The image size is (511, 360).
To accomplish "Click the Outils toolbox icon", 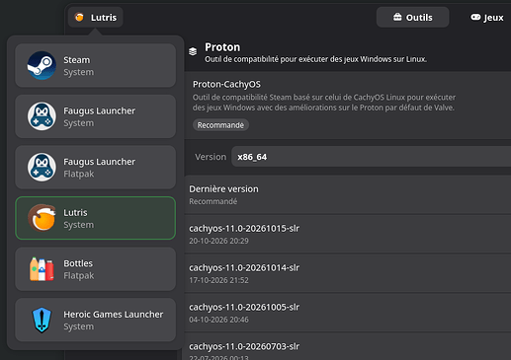I will 397,17.
